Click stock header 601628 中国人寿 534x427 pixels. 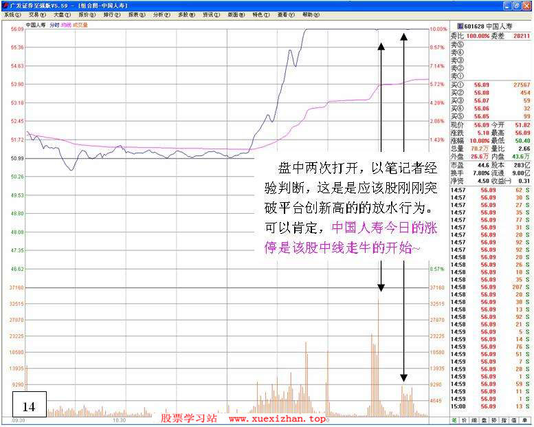click(488, 26)
